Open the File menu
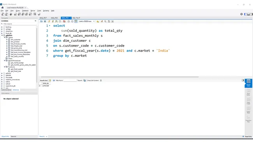Screen dimensions: 253x142 [x=2, y=10]
